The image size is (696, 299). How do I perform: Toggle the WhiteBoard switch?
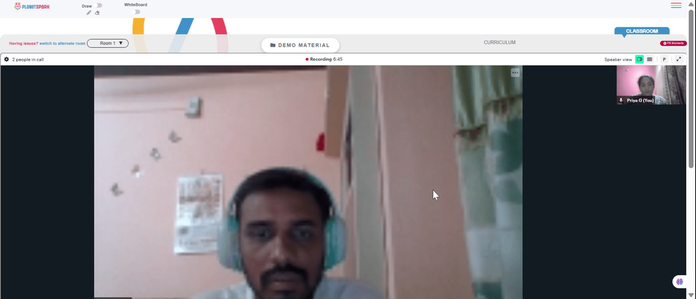coord(136,12)
